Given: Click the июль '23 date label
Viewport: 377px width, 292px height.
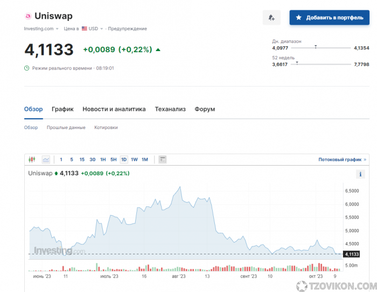Looking at the screenshot, I should point(109,276).
